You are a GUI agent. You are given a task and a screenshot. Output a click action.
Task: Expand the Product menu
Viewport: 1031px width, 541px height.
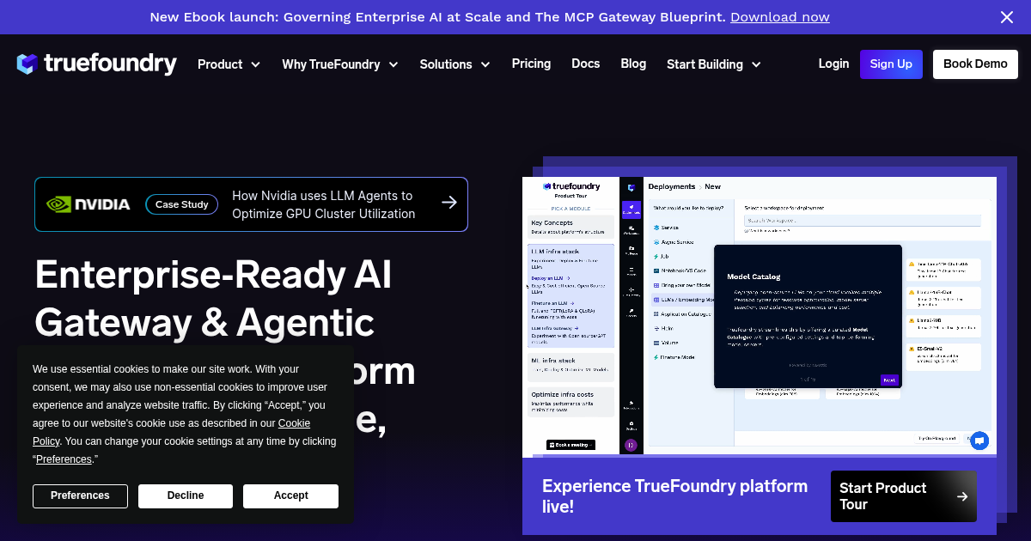[229, 64]
